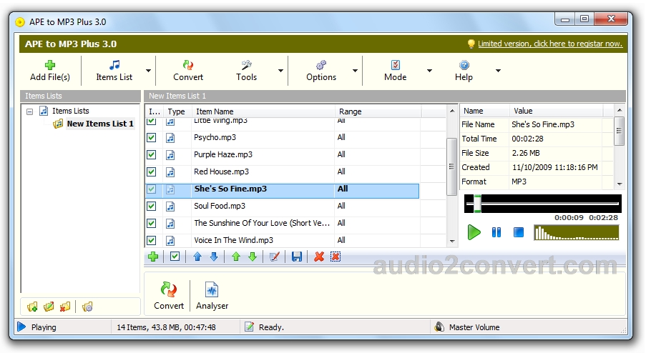Click the blue Pause button
The width and height of the screenshot is (646, 353).
pyautogui.click(x=496, y=232)
